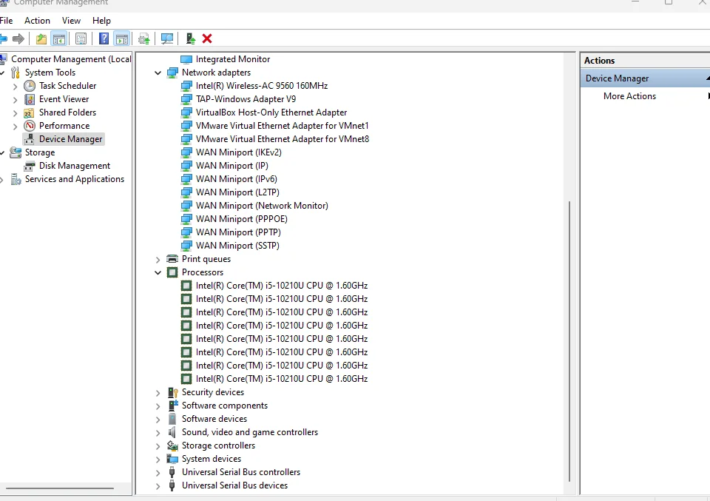Expand the Event Viewer node arrow
Screen dimensions: 710x501
[x=15, y=100]
